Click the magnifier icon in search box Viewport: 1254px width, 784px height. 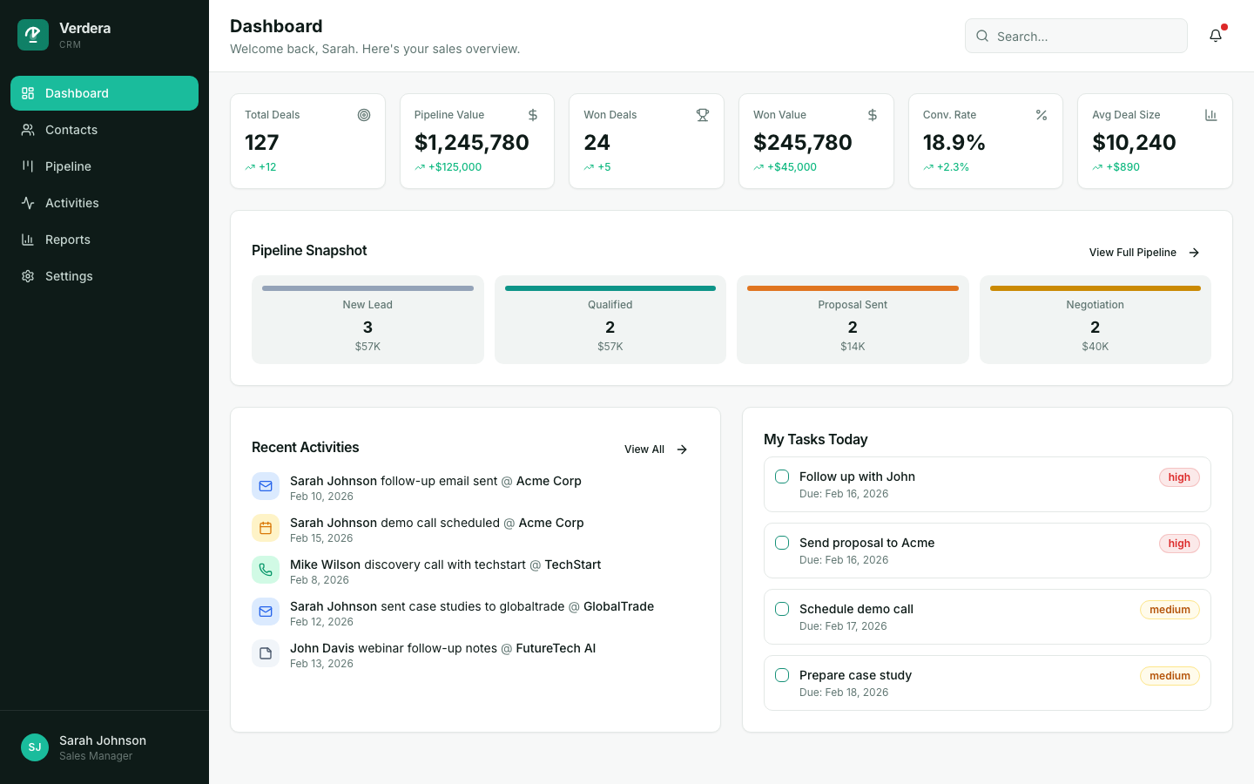click(982, 36)
